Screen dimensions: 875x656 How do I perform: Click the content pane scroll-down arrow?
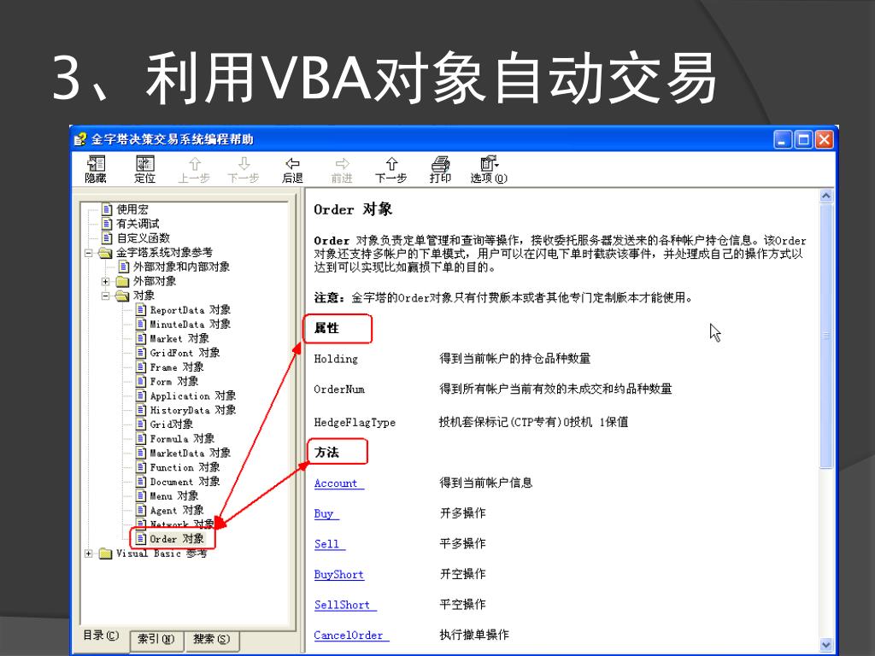click(x=826, y=644)
